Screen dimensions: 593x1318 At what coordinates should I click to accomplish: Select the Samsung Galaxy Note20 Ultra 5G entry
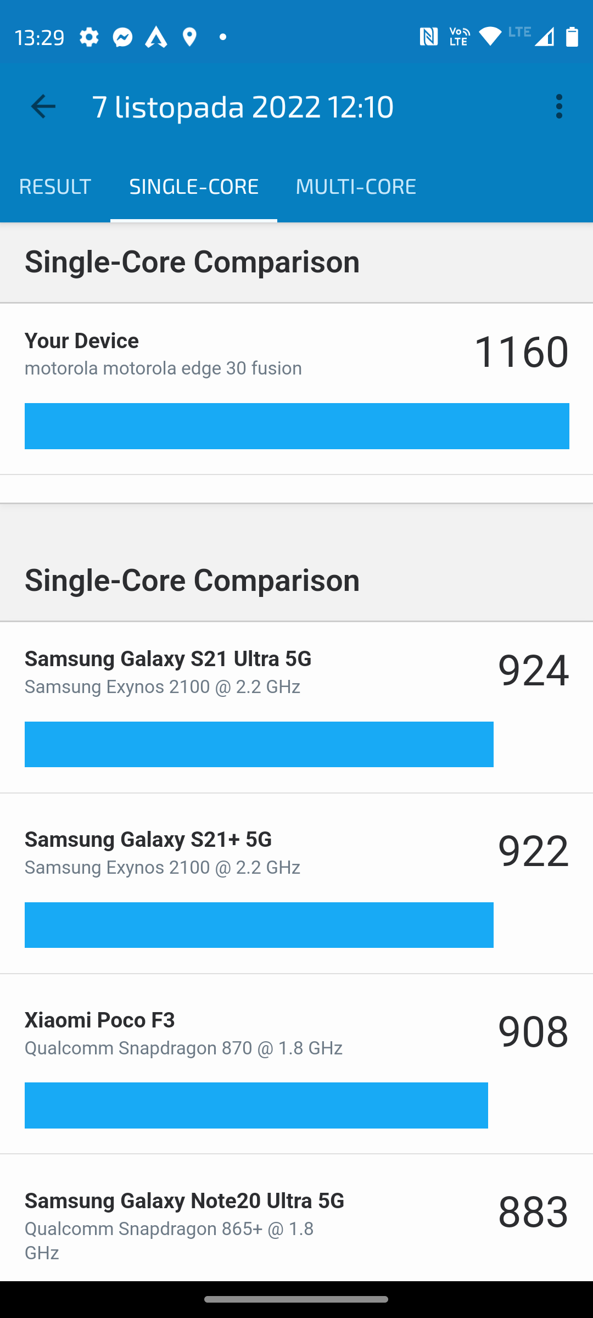(296, 1219)
